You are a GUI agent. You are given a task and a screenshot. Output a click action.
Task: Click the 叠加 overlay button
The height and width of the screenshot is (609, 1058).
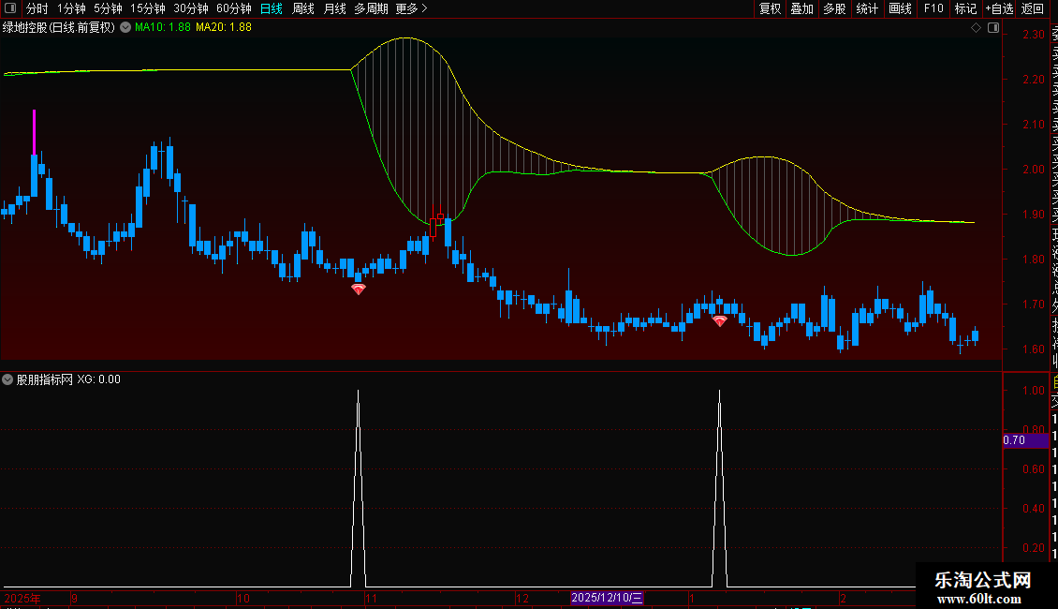(801, 8)
